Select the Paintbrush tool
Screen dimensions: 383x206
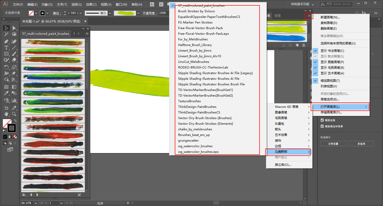pos(14,54)
